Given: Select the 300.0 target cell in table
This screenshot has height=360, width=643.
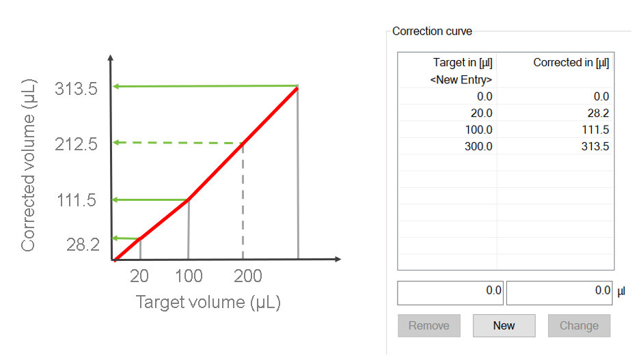Looking at the screenshot, I should 478,146.
